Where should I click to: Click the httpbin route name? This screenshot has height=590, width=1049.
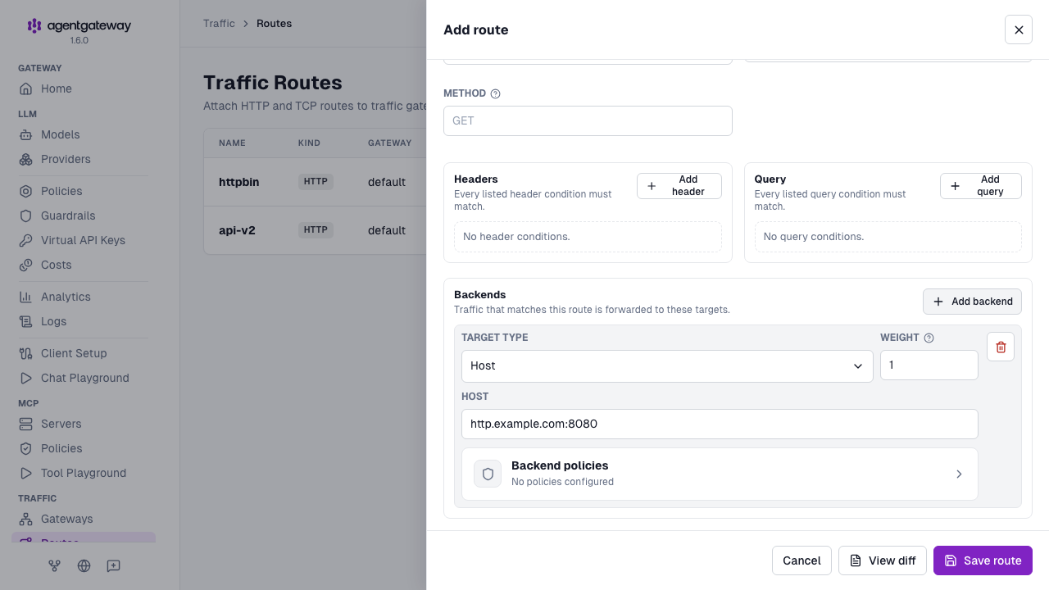(238, 182)
